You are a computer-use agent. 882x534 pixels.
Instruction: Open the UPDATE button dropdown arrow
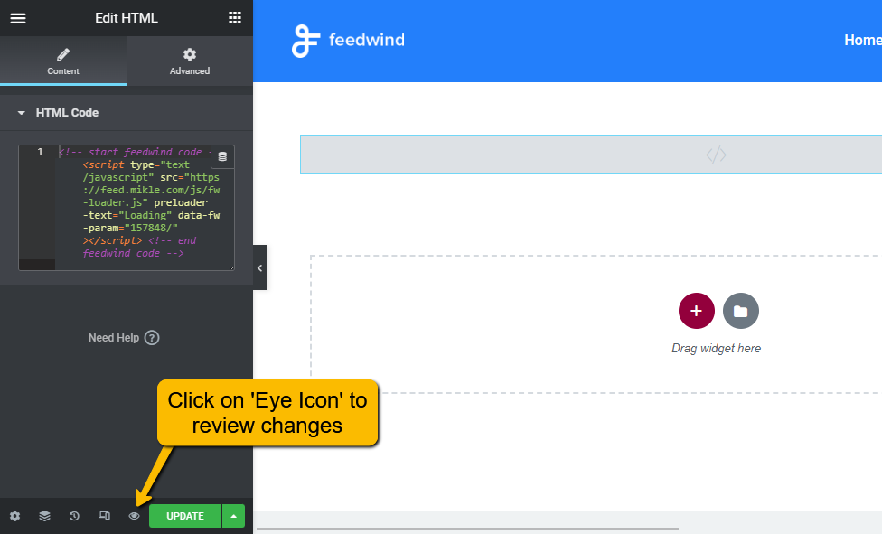click(233, 515)
